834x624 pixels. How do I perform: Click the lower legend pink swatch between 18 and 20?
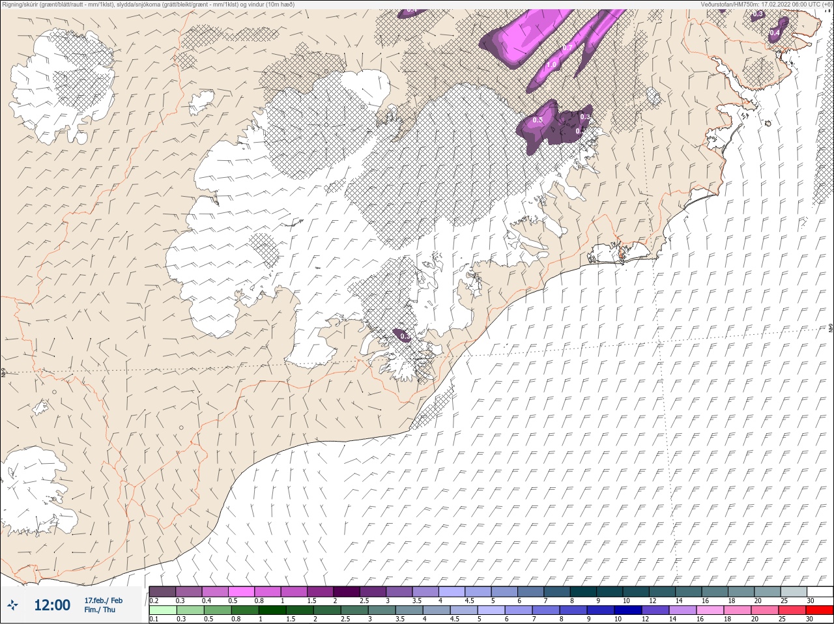click(738, 610)
